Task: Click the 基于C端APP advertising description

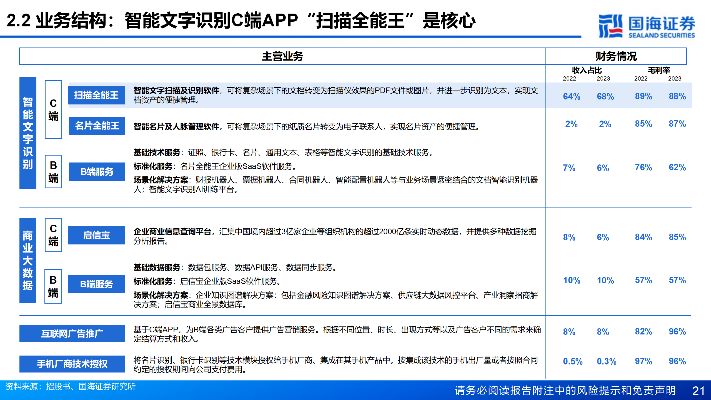Action: point(337,334)
